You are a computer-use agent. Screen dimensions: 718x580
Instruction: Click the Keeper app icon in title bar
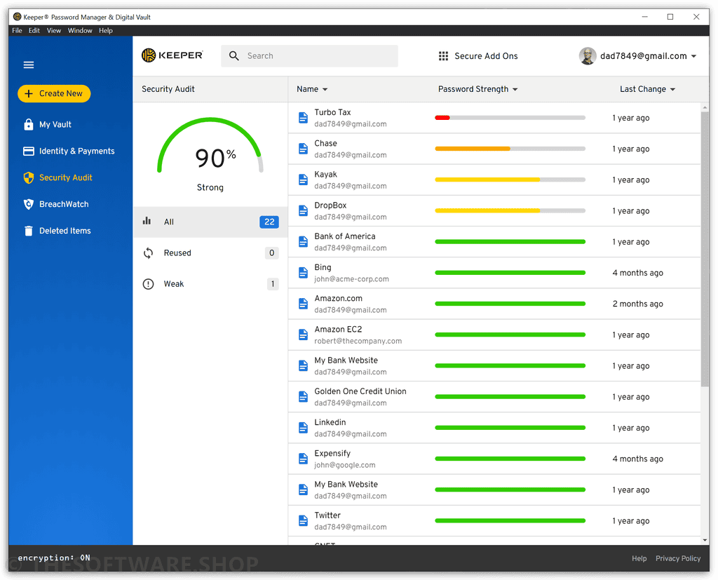click(17, 17)
